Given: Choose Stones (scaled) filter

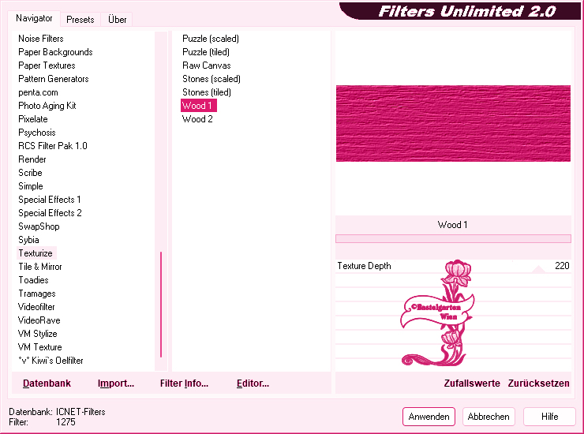Looking at the screenshot, I should tap(212, 79).
